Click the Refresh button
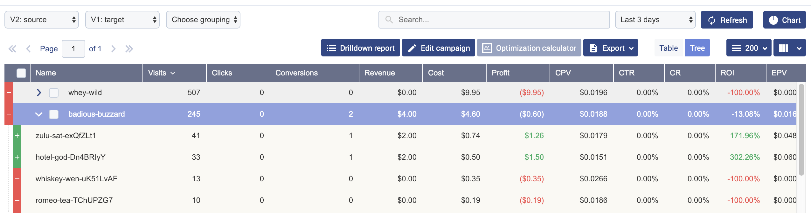The image size is (811, 213). click(x=727, y=20)
